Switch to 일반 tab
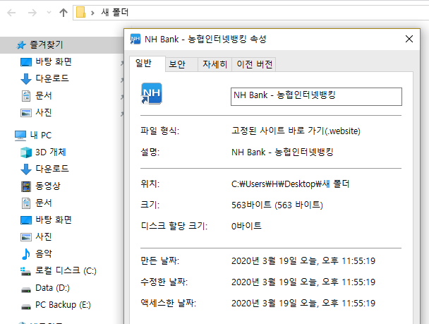The width and height of the screenshot is (429, 324). 147,64
